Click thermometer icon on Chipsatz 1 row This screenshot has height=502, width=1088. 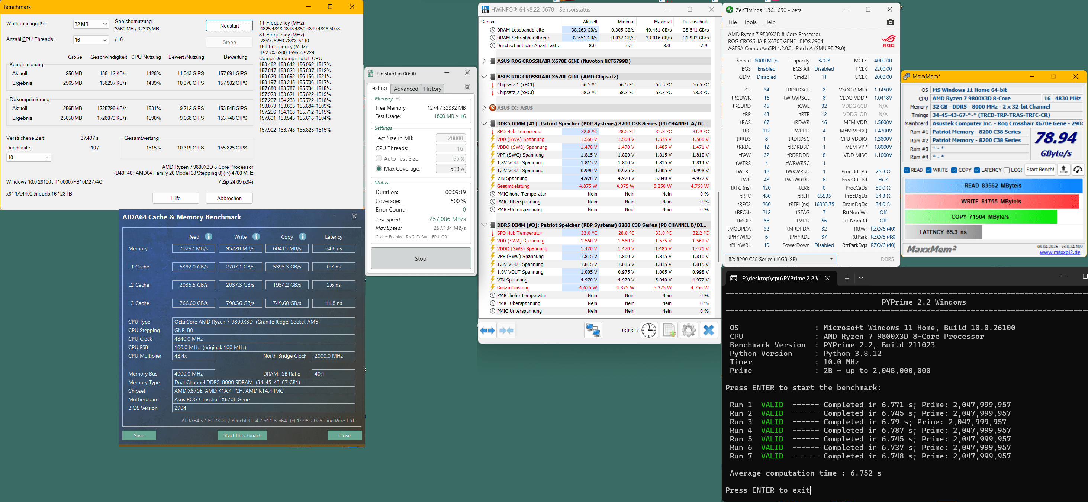492,85
